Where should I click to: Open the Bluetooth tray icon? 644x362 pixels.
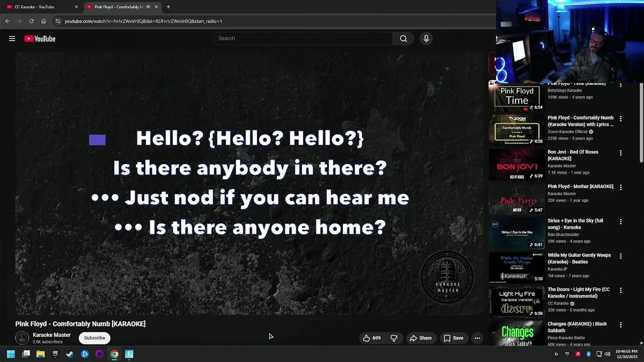point(588,354)
